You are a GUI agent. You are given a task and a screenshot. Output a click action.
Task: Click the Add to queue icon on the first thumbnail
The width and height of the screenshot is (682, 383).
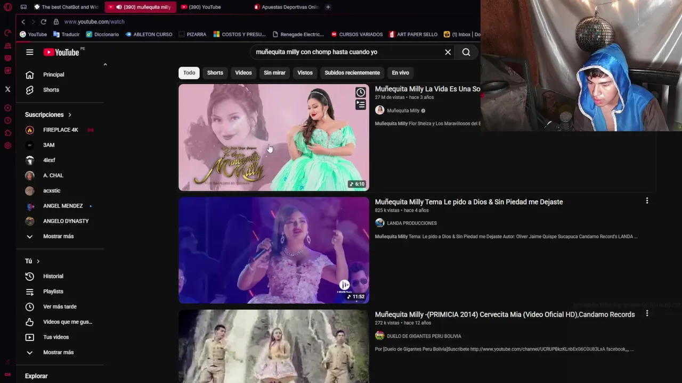point(361,105)
